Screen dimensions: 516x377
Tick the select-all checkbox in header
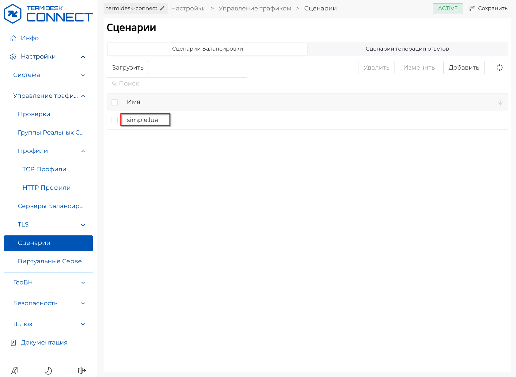pyautogui.click(x=115, y=102)
